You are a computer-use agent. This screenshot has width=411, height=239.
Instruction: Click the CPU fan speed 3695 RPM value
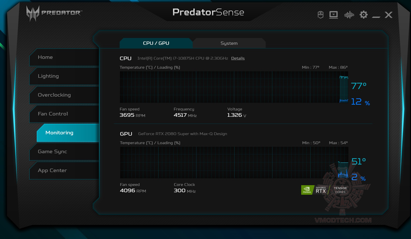(x=132, y=115)
